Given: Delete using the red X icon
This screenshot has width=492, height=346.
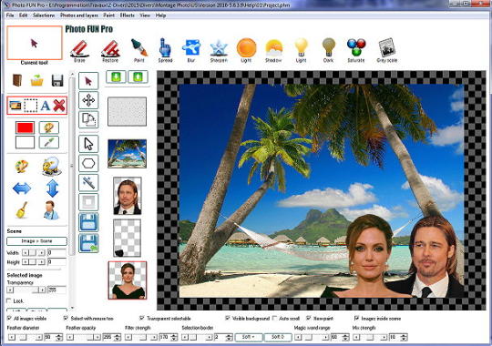Looking at the screenshot, I should pyautogui.click(x=59, y=106).
